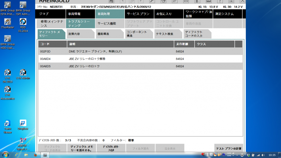
Task: Select fault code 00A6D4 row
Action: [x=140, y=59]
